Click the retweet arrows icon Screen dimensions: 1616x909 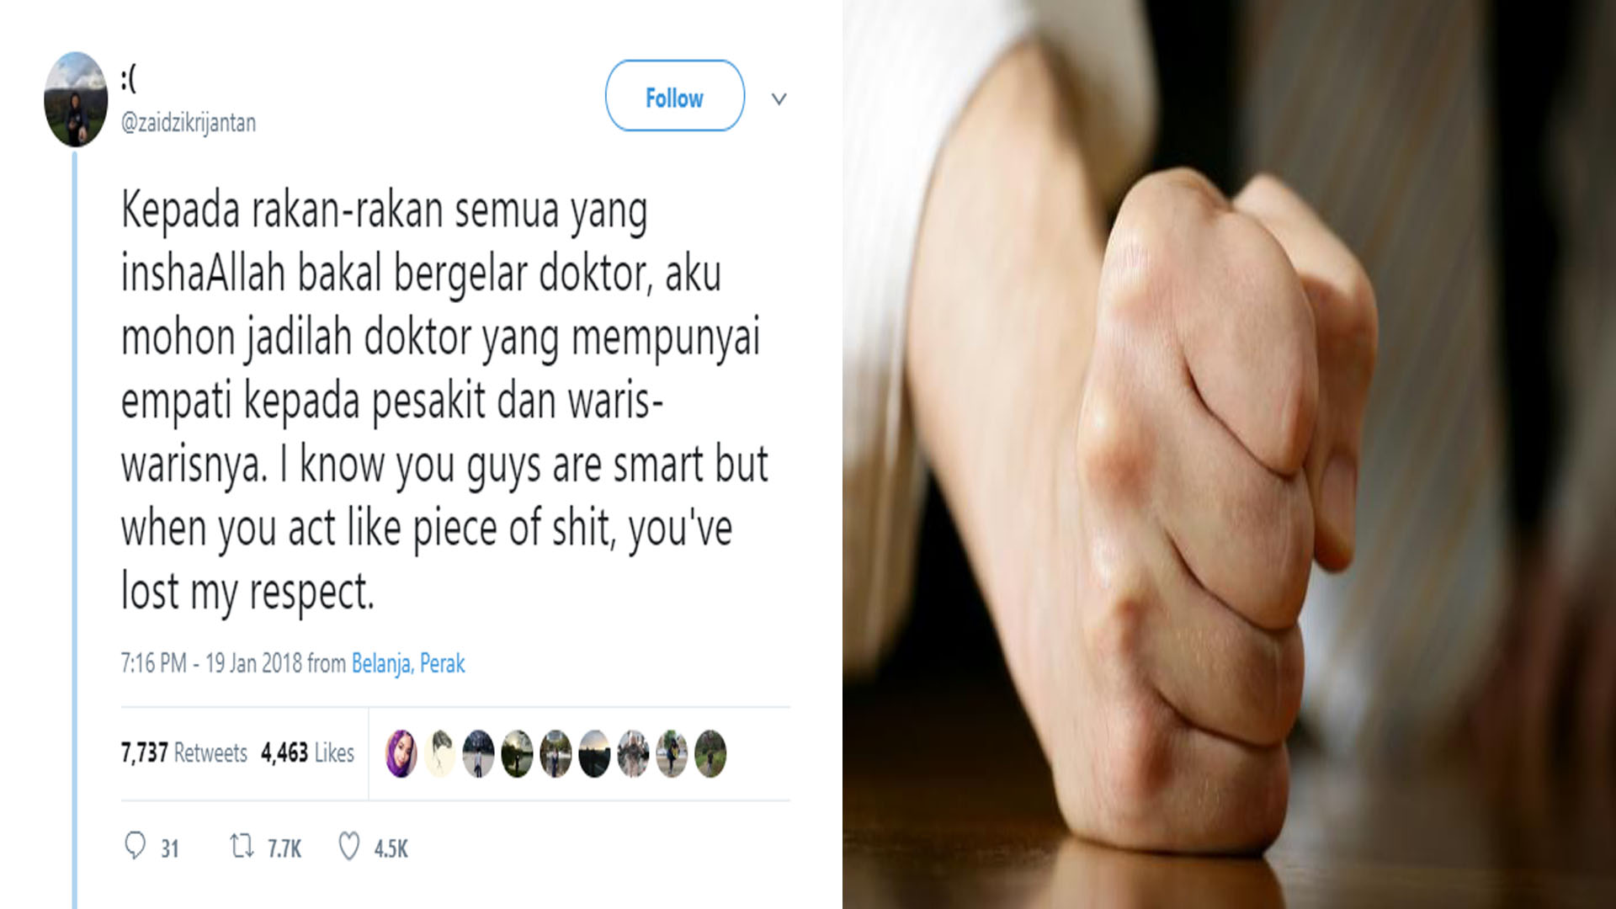click(x=242, y=846)
